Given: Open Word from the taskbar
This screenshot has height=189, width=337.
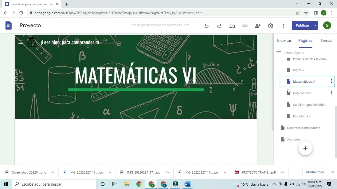Looking at the screenshot, I should coord(187,184).
